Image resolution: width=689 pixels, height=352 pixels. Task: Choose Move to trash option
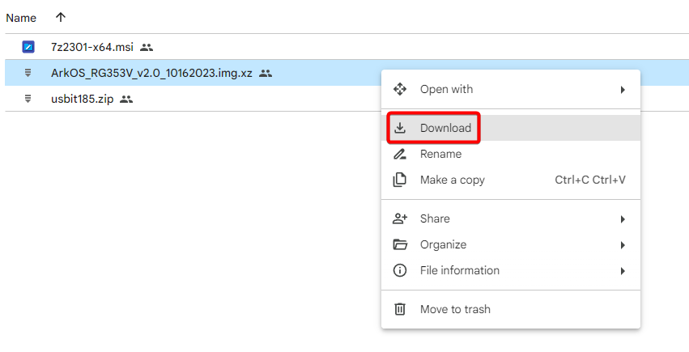coord(455,309)
